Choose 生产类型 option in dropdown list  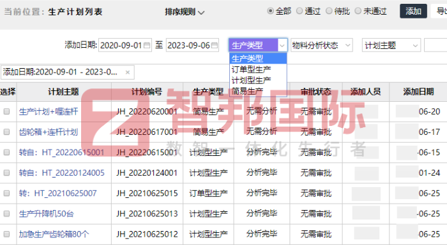(258, 59)
